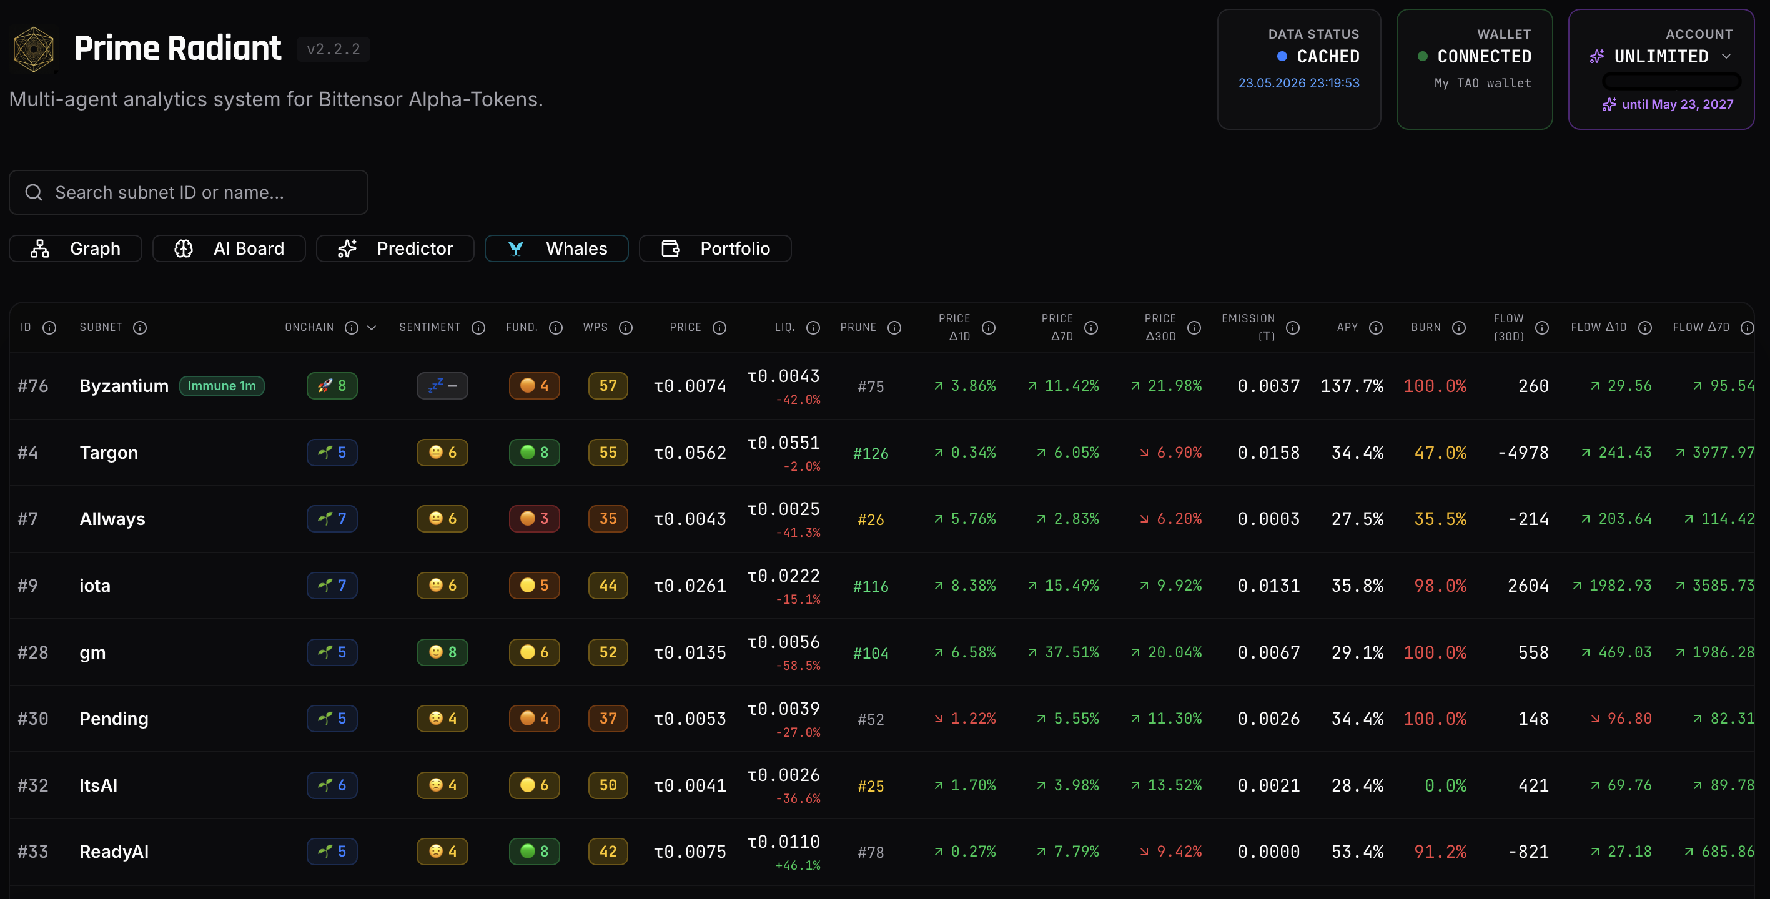The height and width of the screenshot is (899, 1770).
Task: Open the gm subnet row
Action: pyautogui.click(x=883, y=652)
